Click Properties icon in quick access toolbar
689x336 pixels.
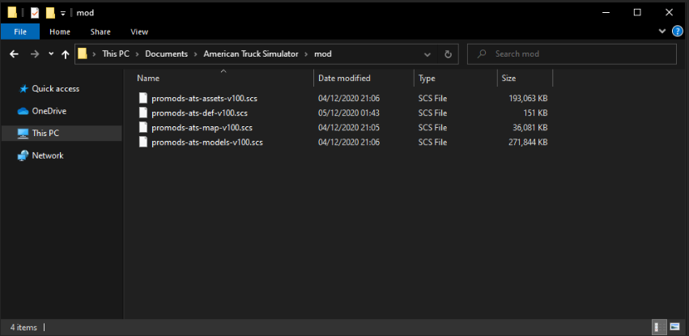point(35,12)
